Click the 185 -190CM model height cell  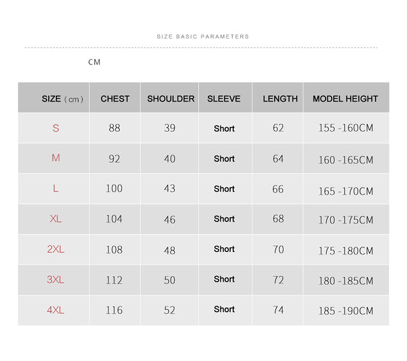coord(346,311)
